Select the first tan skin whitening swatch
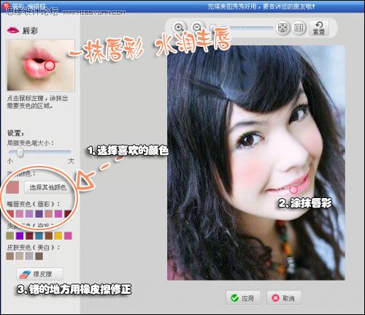The width and height of the screenshot is (365, 315). click(10, 256)
